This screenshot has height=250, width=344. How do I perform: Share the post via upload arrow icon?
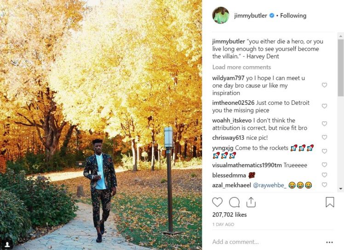click(251, 202)
